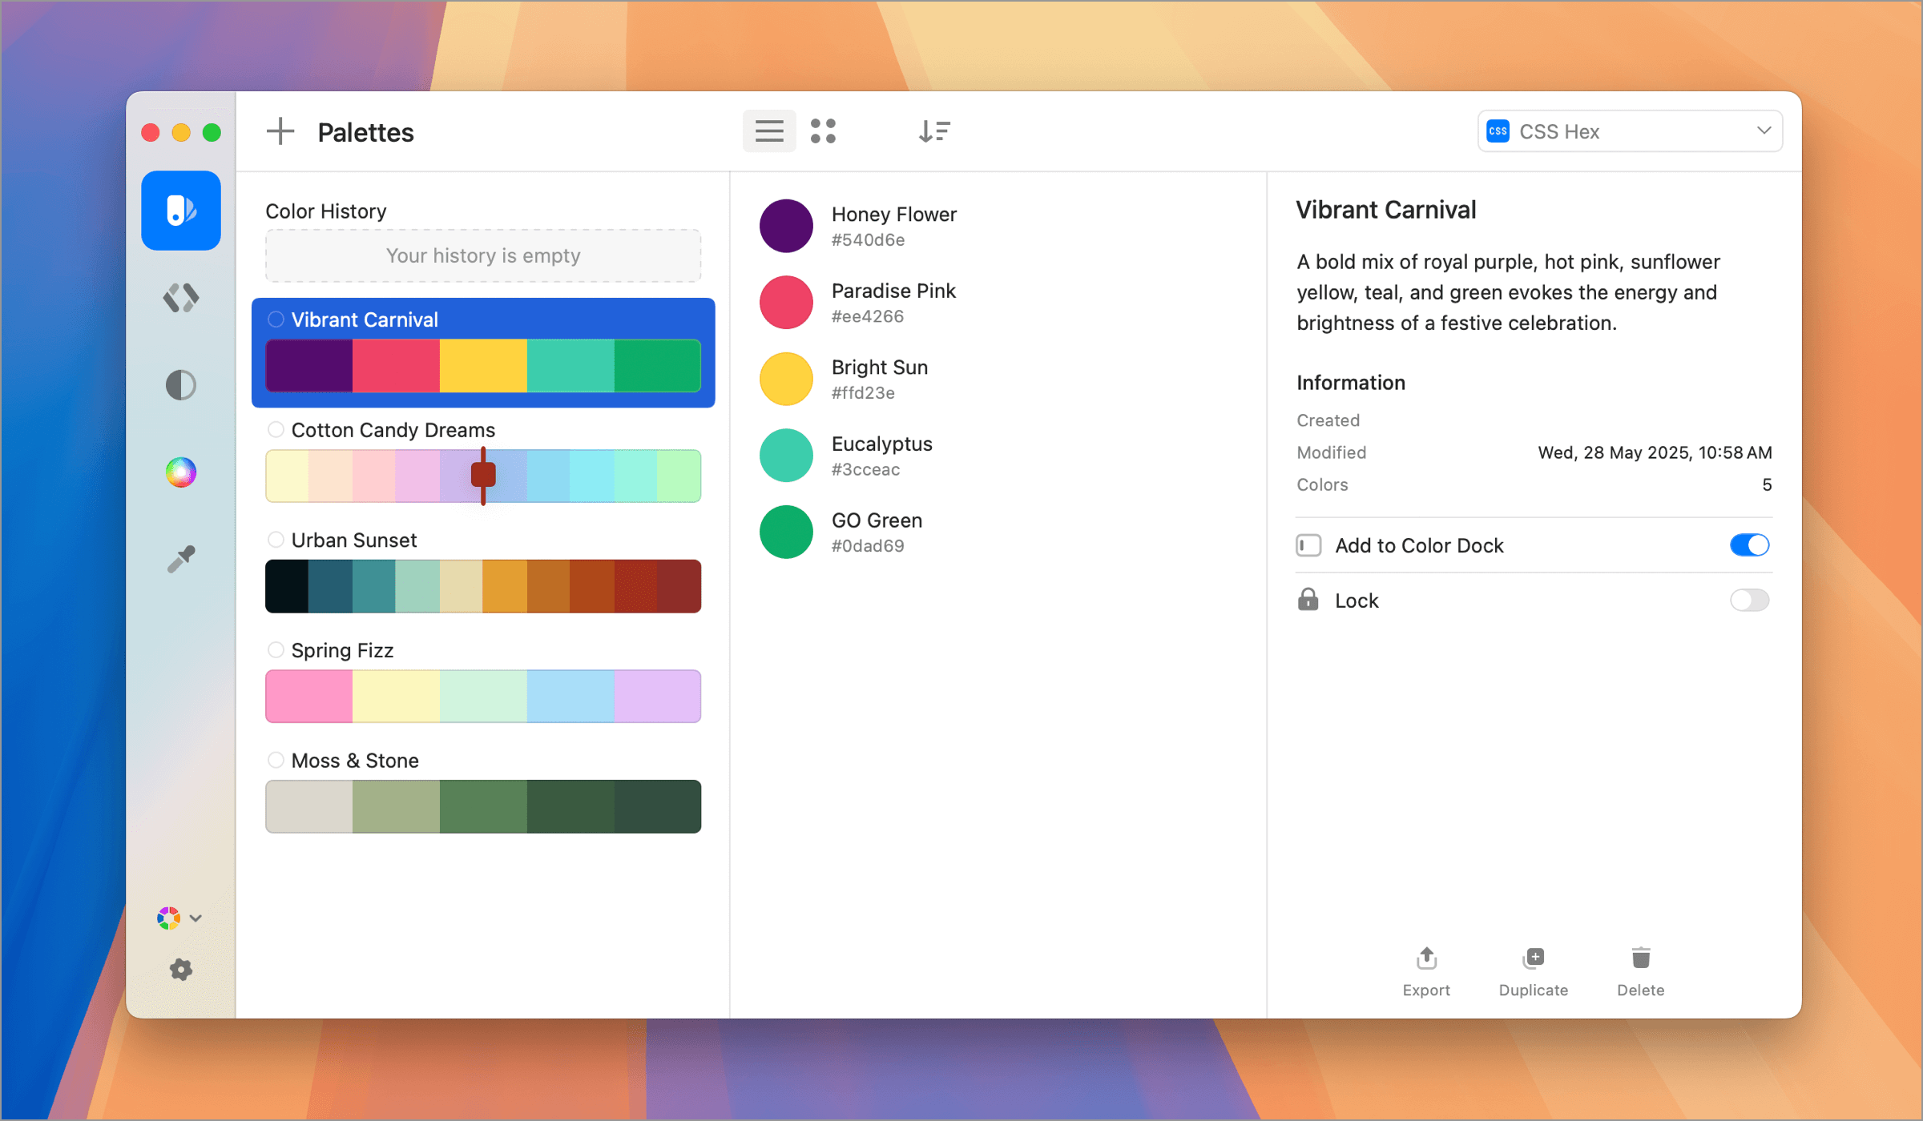Click the slider handle on Cotton Candy Dreams
Image resolution: width=1923 pixels, height=1121 pixels.
(483, 475)
